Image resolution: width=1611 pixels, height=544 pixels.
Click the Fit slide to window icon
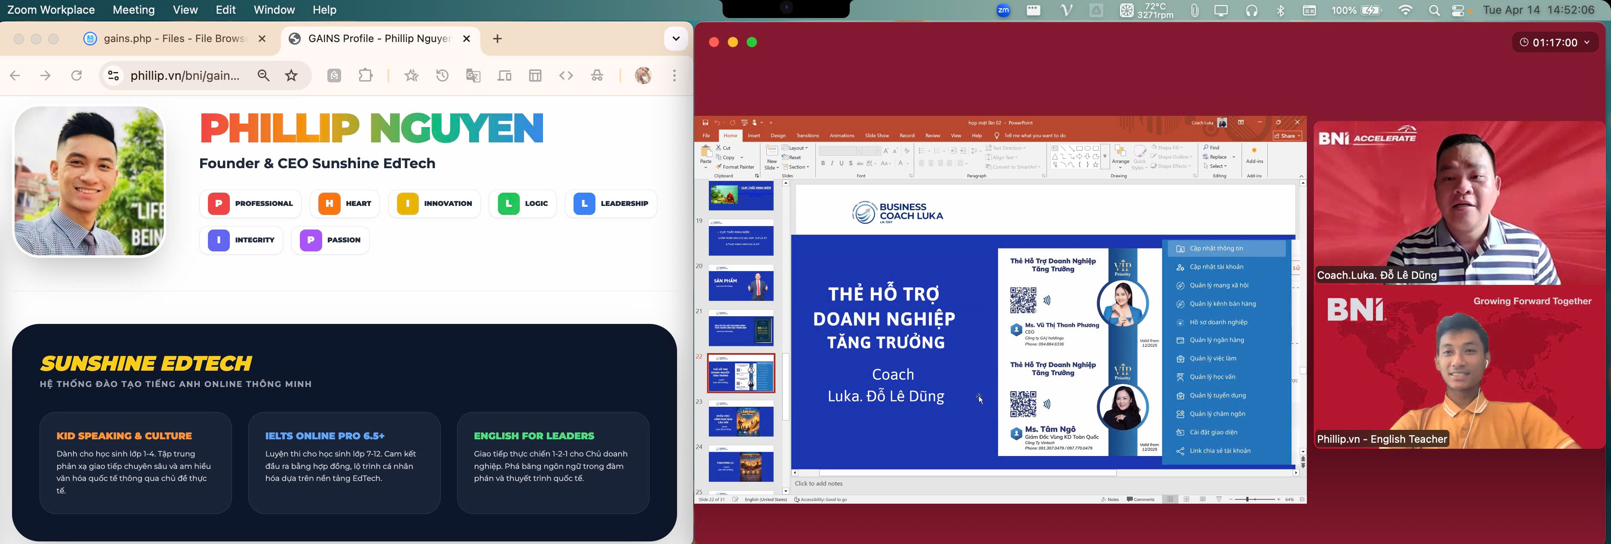tap(1302, 500)
